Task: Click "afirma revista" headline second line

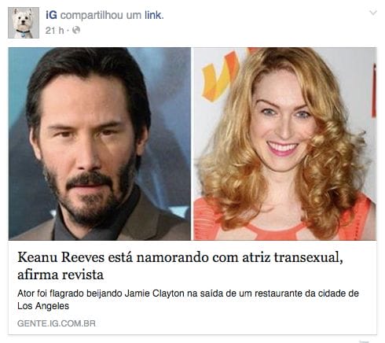Action: coord(60,275)
